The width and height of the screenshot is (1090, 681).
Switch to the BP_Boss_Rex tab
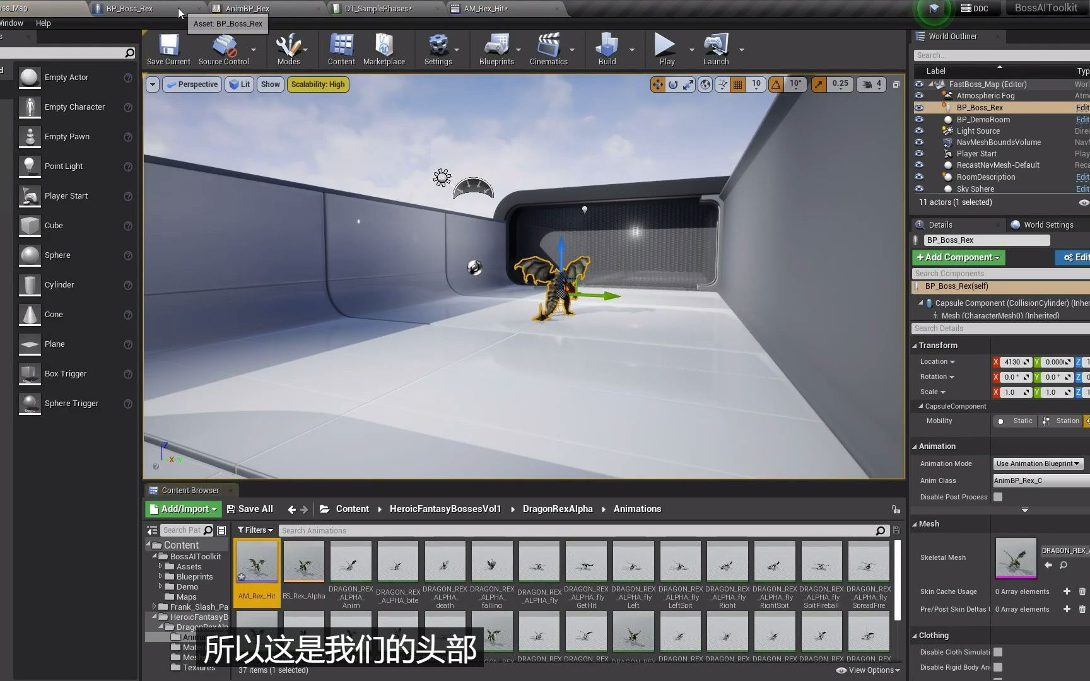129,9
